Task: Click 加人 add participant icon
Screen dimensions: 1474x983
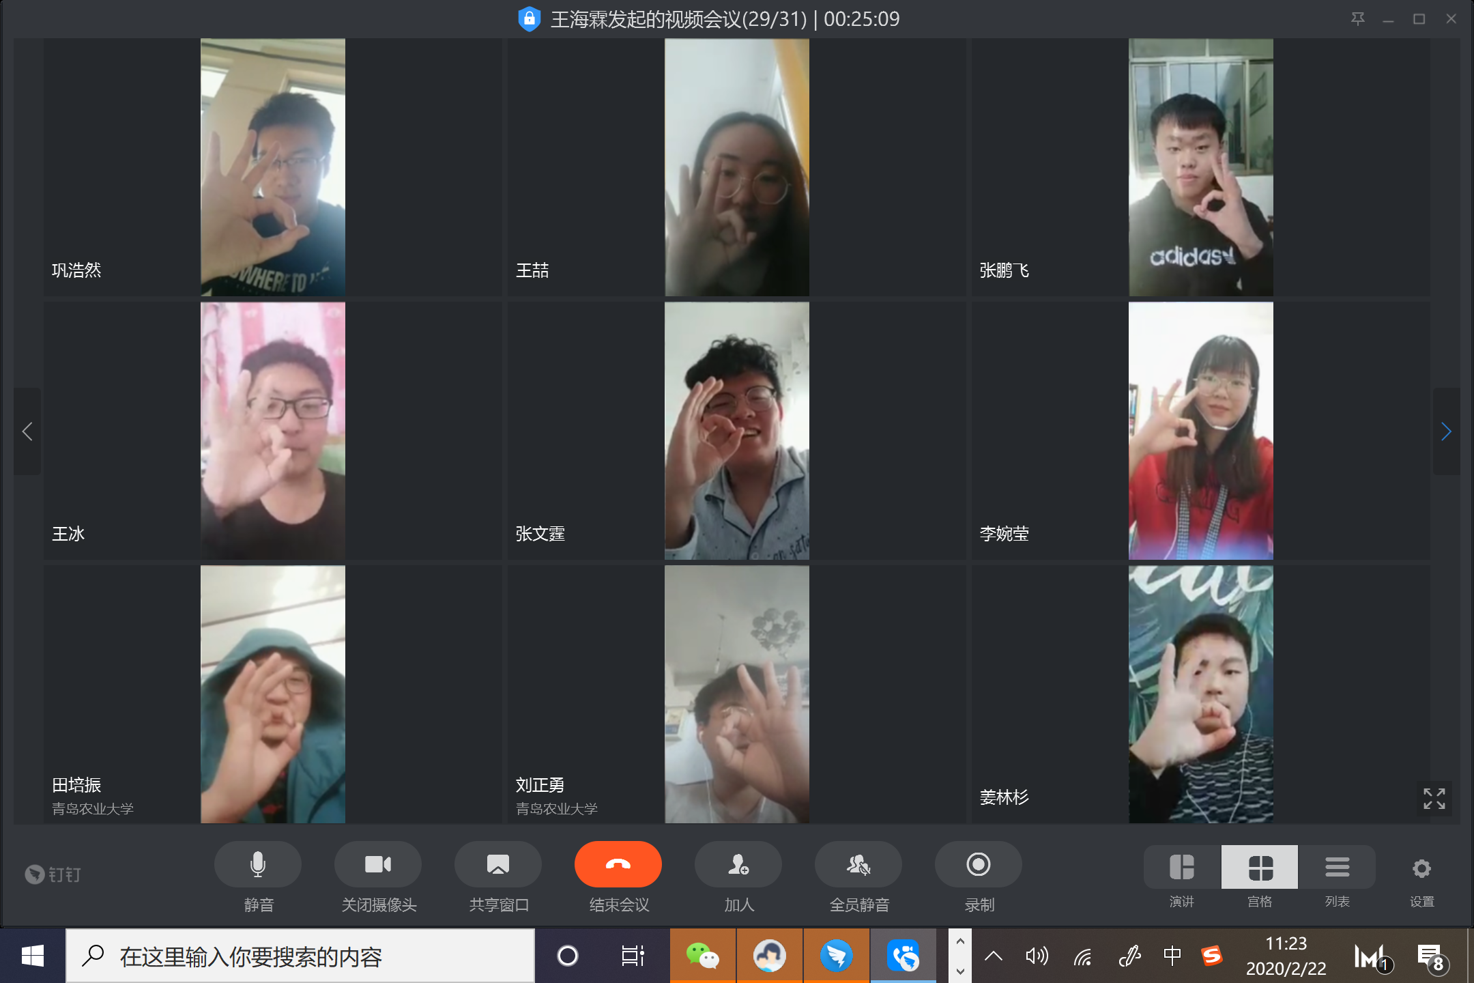Action: pyautogui.click(x=738, y=866)
